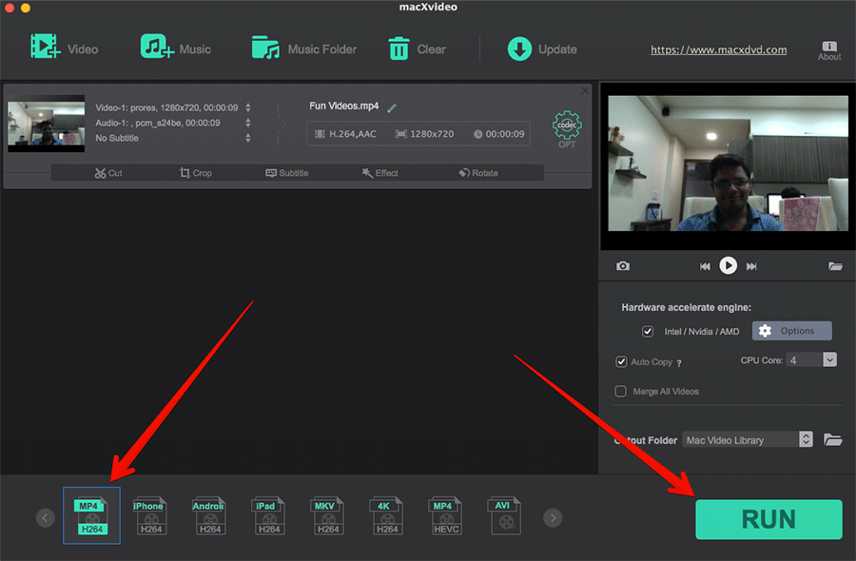This screenshot has height=561, width=856.
Task: Add a video with the Video button
Action: 65,48
